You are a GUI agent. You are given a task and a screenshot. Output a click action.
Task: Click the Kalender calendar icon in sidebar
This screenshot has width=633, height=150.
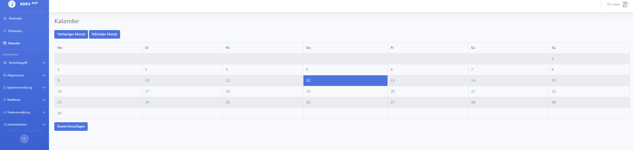(5, 43)
